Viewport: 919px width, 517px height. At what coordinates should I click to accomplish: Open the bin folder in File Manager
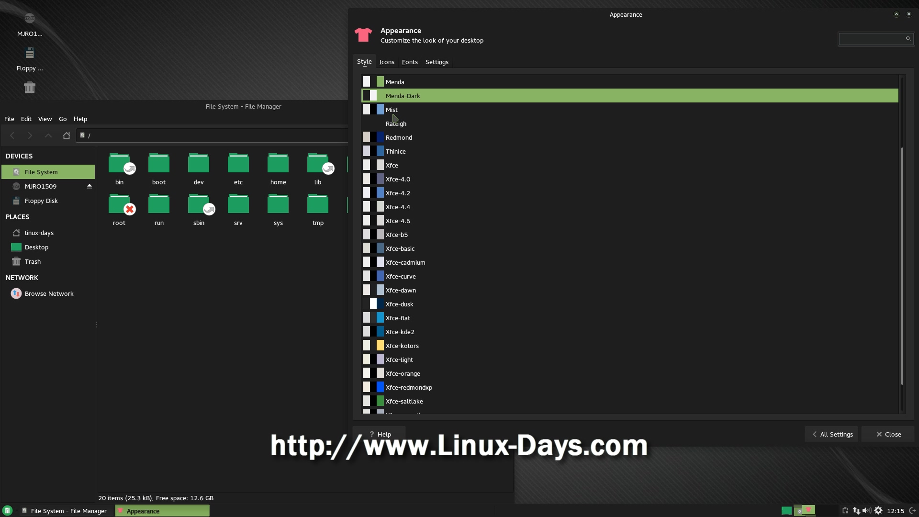pyautogui.click(x=120, y=164)
